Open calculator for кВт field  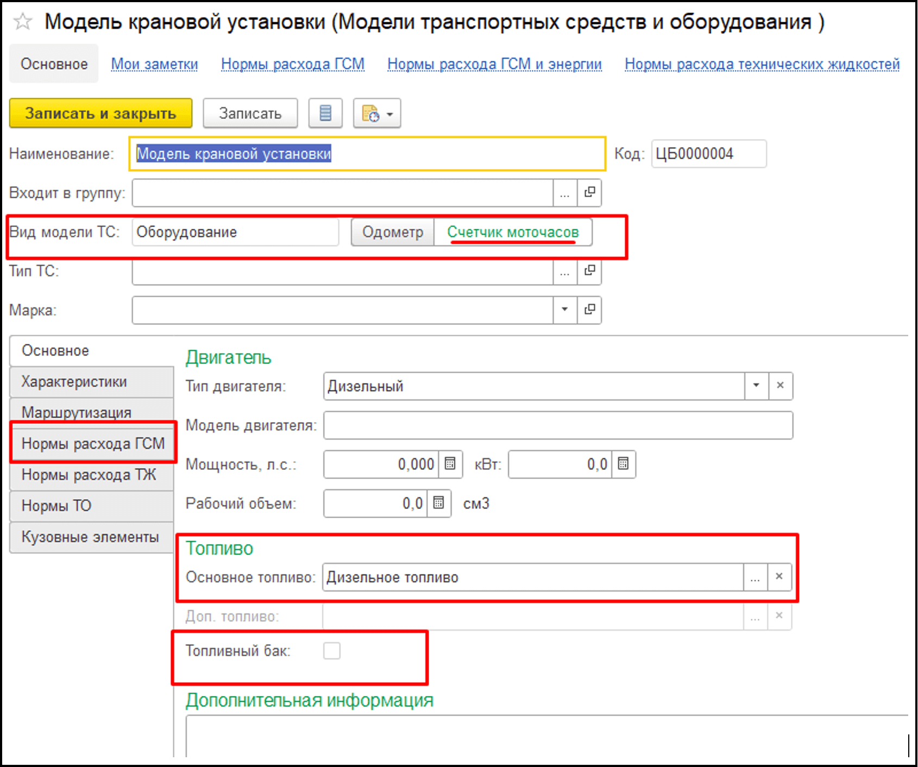tap(624, 464)
